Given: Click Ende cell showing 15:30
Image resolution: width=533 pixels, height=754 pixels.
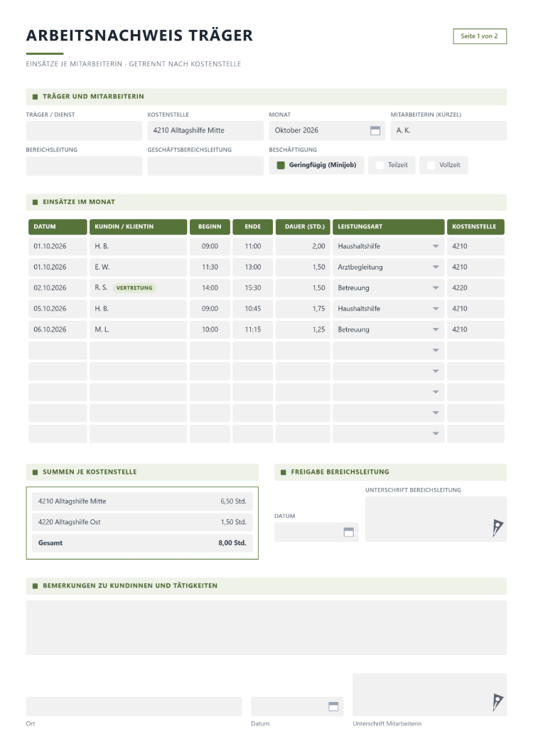Looking at the screenshot, I should pos(253,288).
